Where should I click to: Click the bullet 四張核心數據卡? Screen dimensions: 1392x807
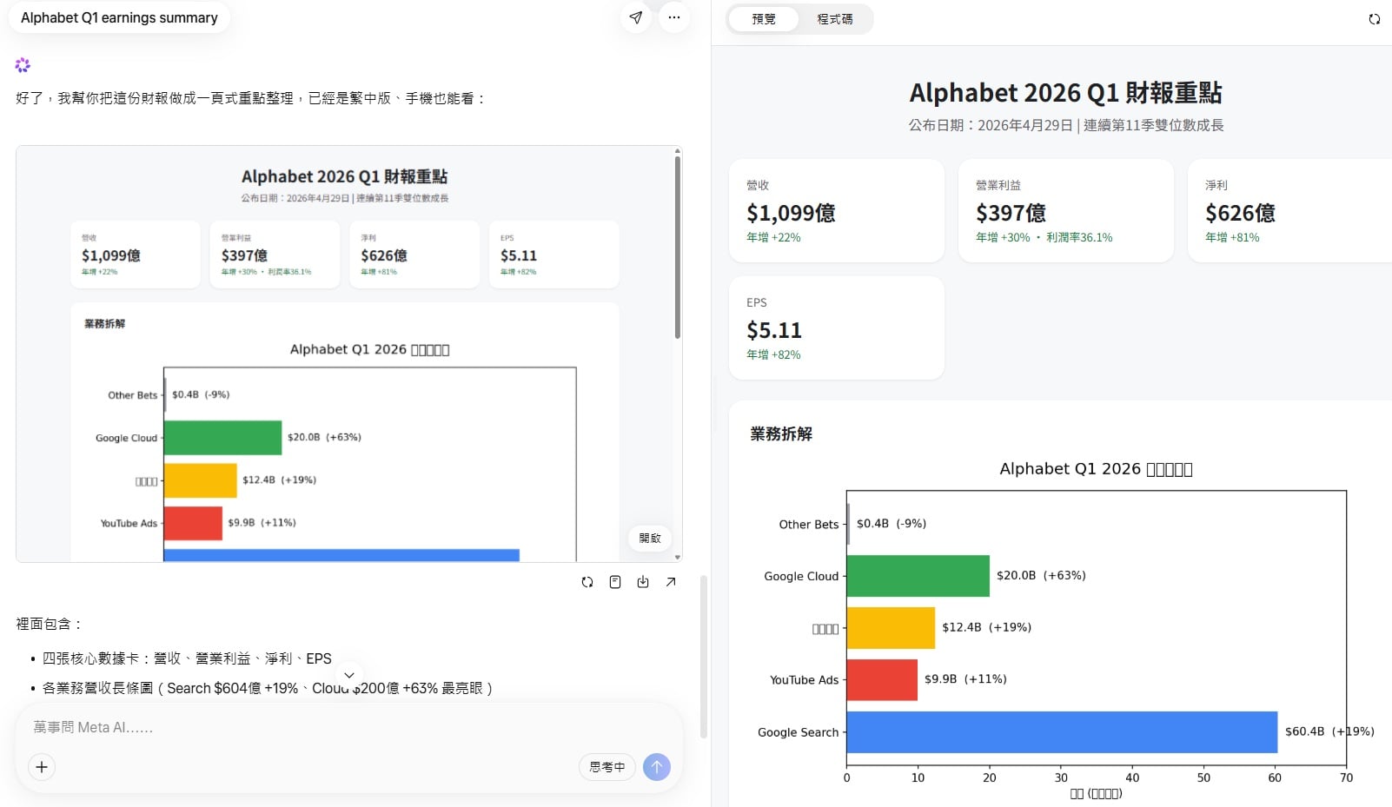click(x=187, y=658)
